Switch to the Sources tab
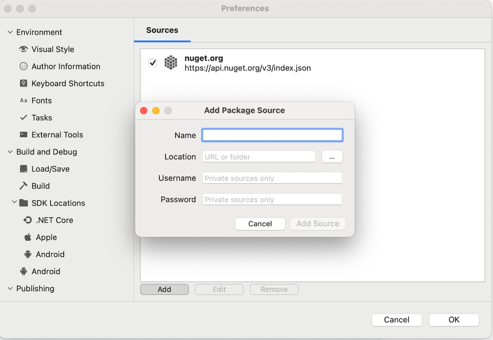The height and width of the screenshot is (340, 493). click(x=162, y=30)
